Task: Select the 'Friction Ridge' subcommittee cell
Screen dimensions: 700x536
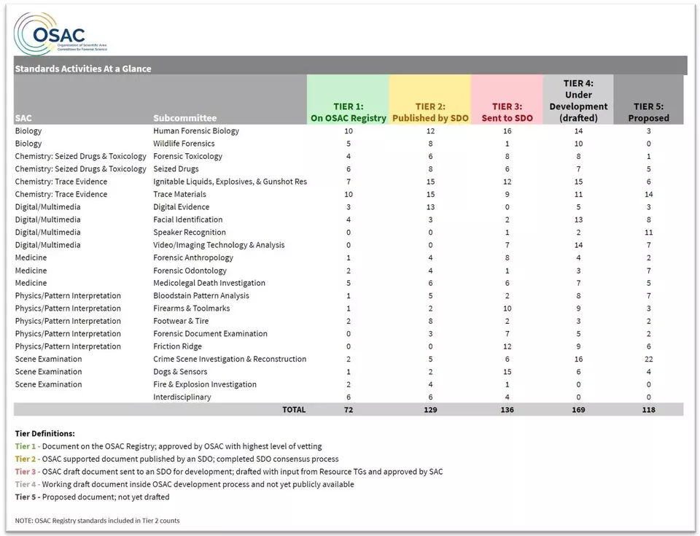Action: click(x=177, y=346)
